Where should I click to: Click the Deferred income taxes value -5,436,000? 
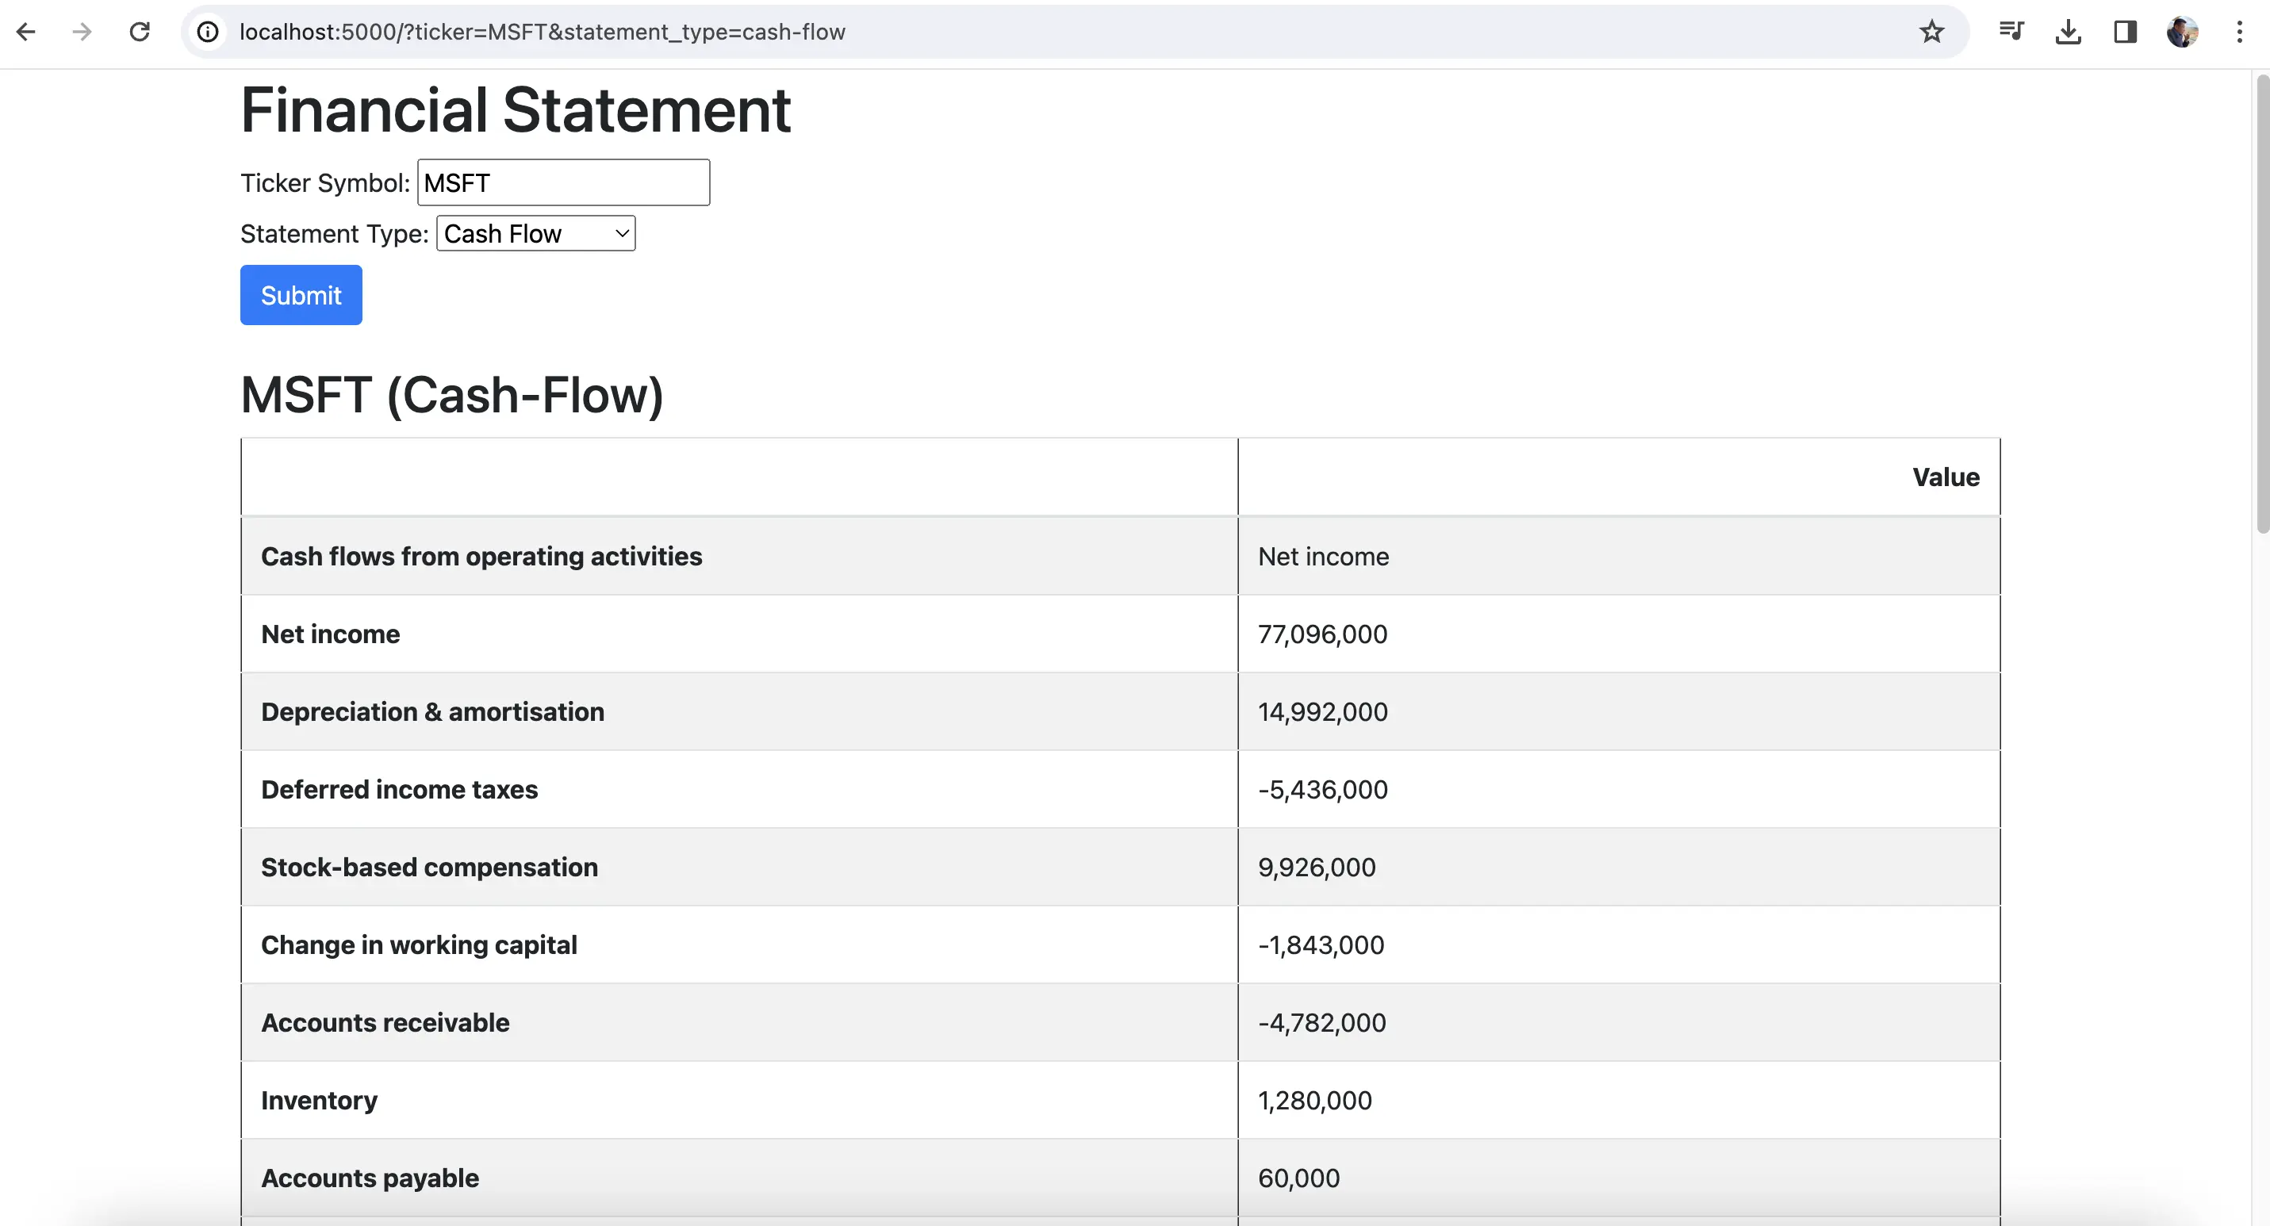tap(1323, 789)
